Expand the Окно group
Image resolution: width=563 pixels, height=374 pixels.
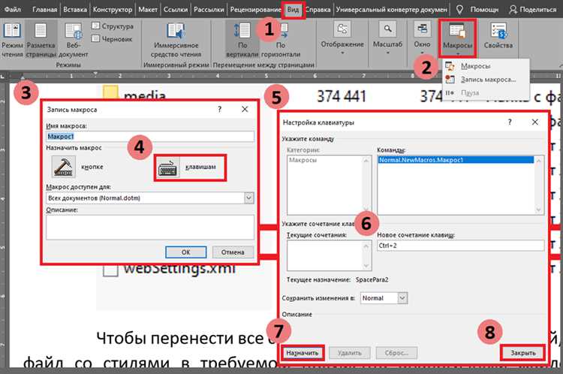tap(422, 38)
